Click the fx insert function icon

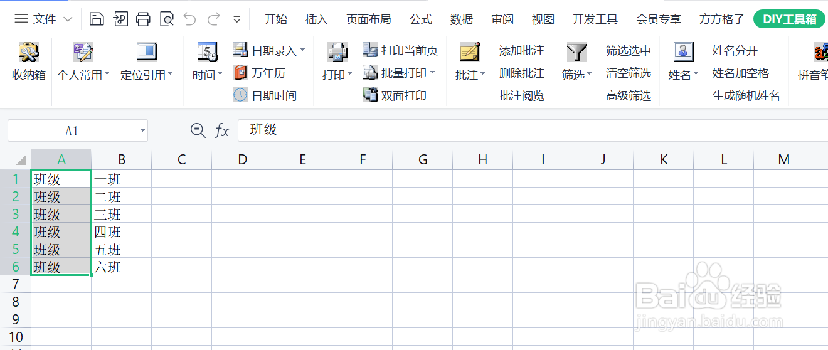[222, 130]
